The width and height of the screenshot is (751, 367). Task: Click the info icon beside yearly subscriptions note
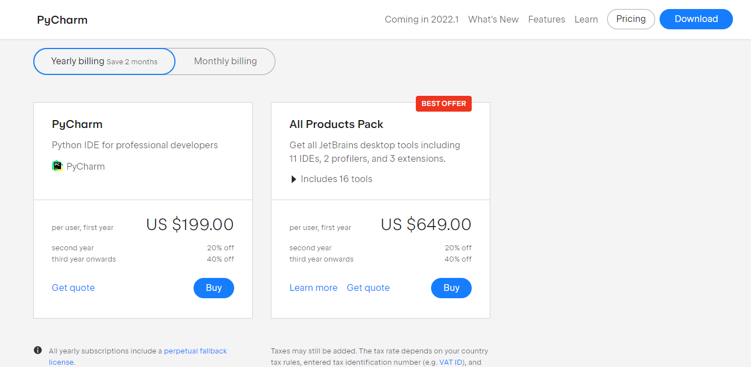coord(38,351)
